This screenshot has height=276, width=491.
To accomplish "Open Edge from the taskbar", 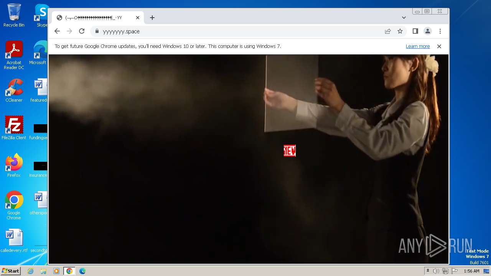I will (82, 271).
